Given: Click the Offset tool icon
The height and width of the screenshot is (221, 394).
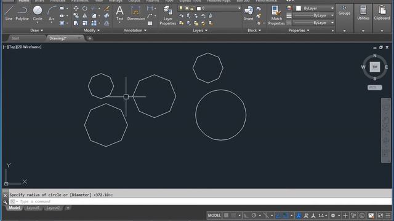Looking at the screenshot, I should coord(107,23).
